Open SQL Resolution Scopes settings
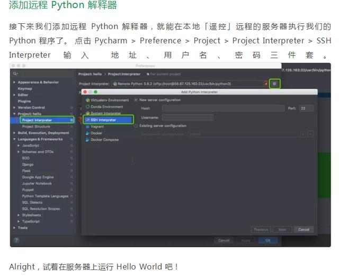 [41, 209]
